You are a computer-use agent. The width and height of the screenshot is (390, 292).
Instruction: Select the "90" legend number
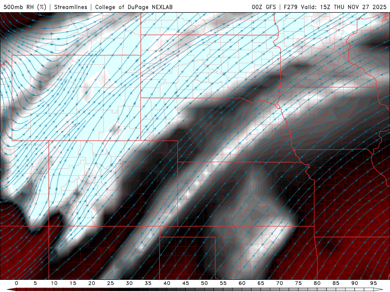pos(355,283)
